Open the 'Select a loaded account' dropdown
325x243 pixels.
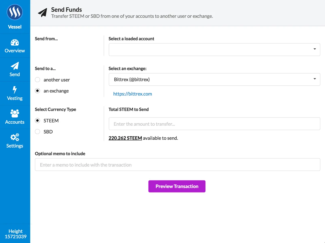[214, 50]
